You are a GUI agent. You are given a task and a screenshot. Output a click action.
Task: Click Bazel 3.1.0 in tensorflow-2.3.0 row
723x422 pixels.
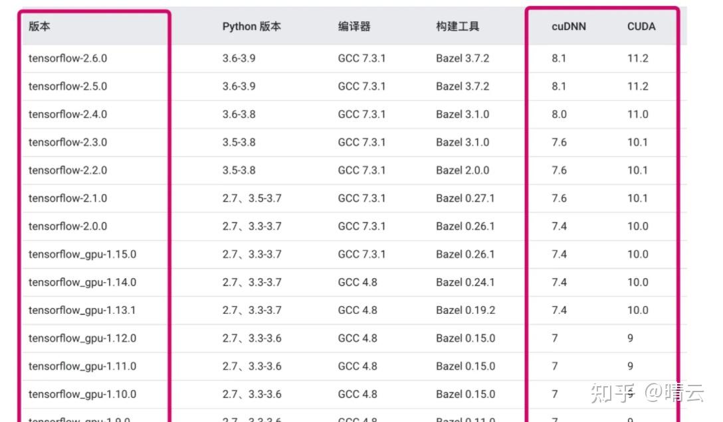coord(463,142)
